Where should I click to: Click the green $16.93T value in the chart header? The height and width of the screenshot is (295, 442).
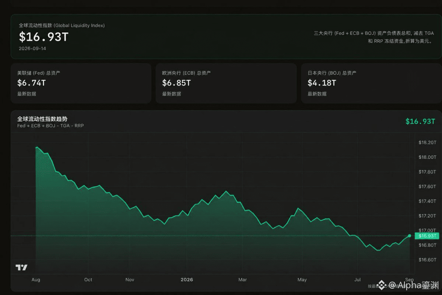420,121
